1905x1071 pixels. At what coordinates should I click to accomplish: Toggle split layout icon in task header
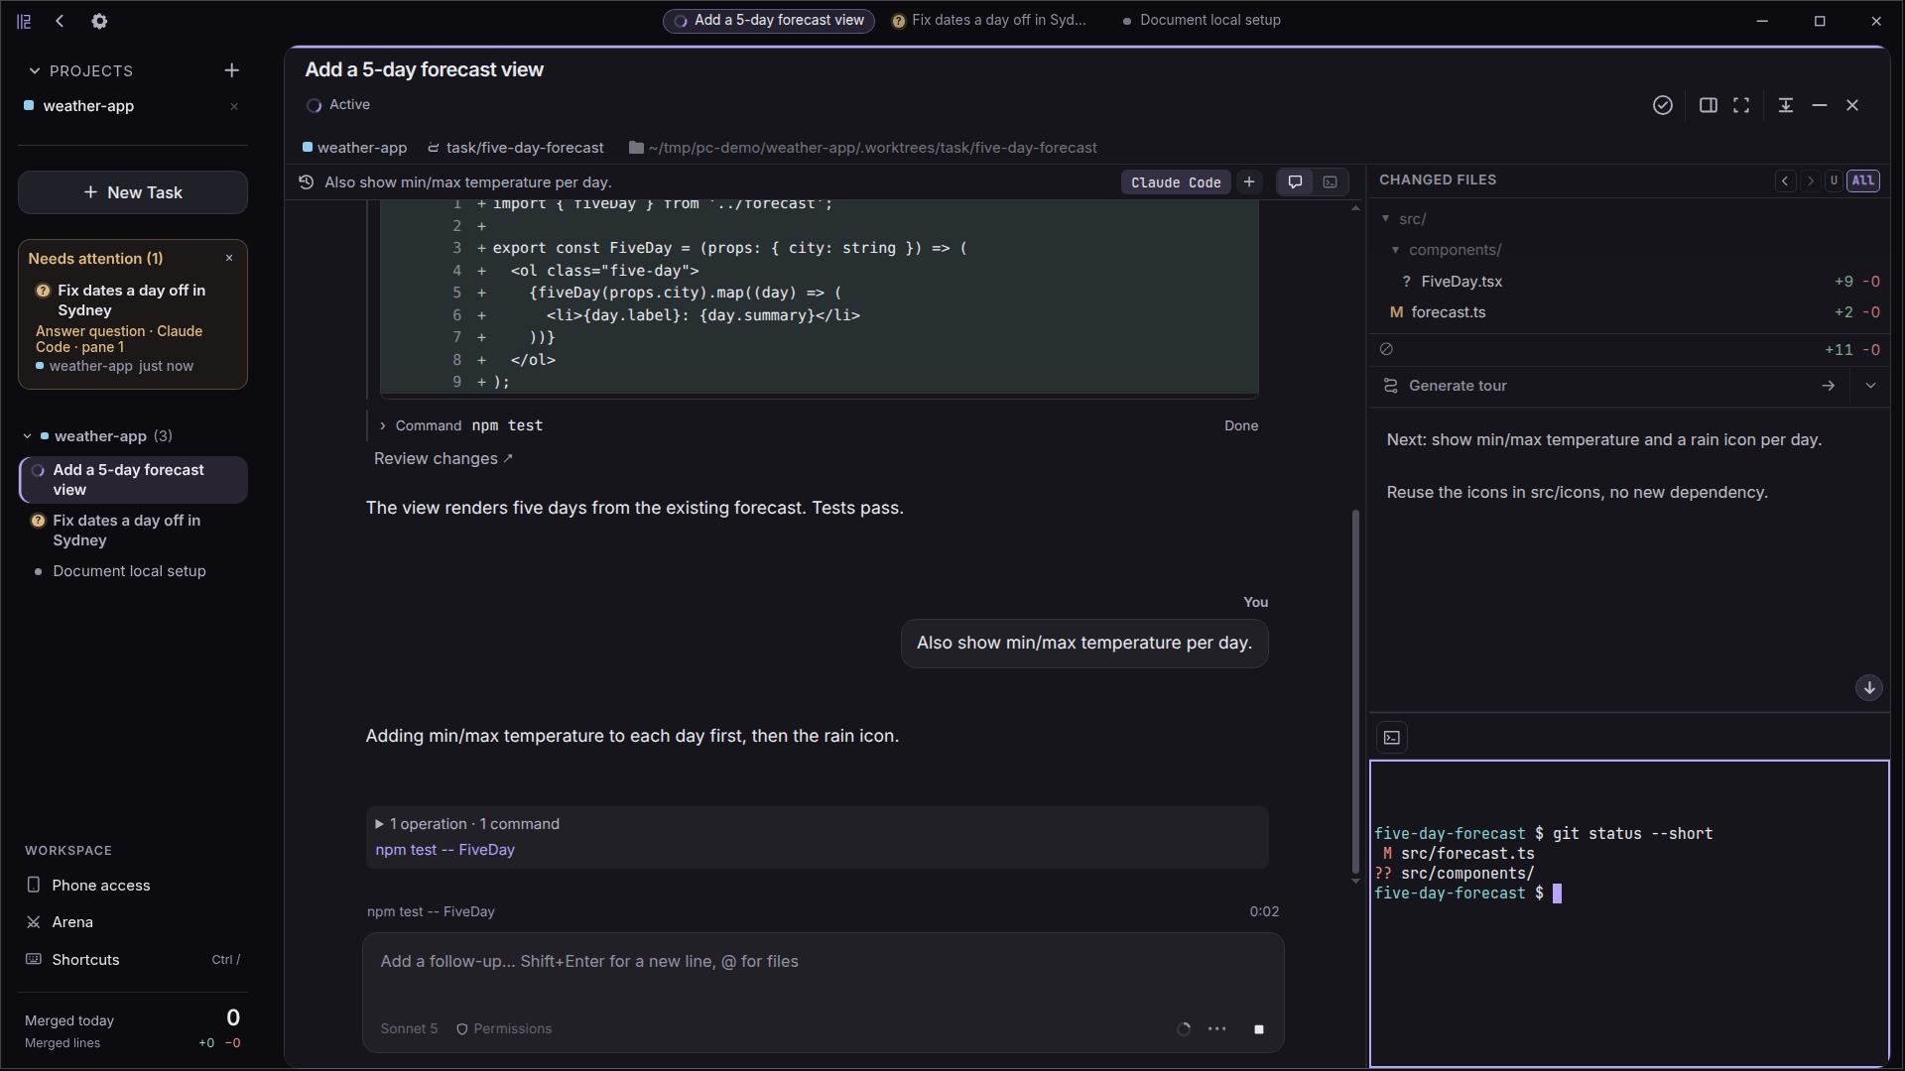click(1709, 105)
